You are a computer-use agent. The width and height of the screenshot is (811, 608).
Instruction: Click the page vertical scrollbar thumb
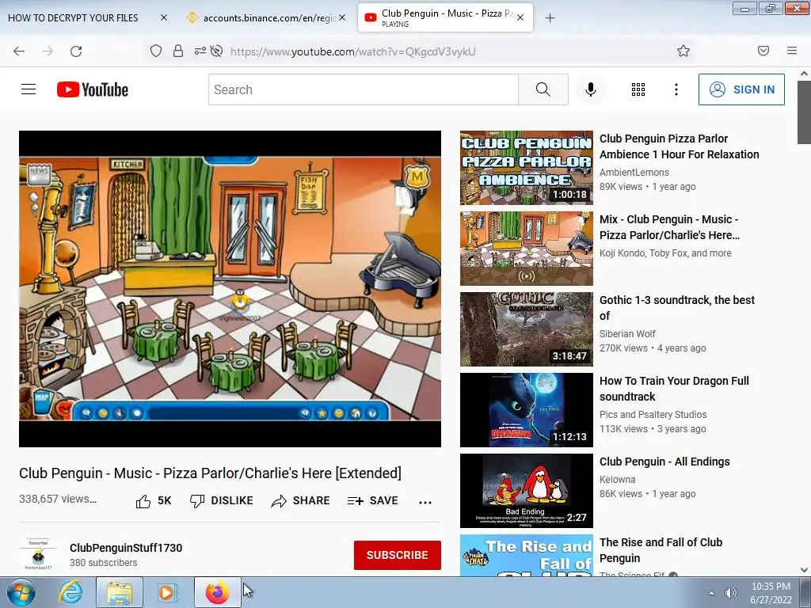(x=804, y=112)
